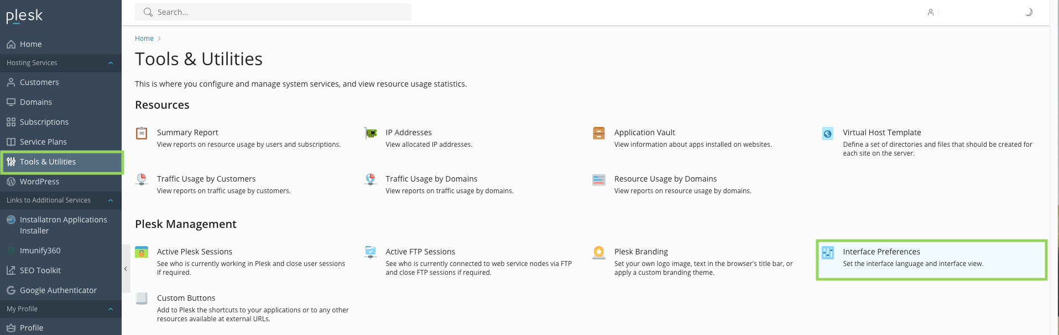Follow the Home breadcrumb link
1059x335 pixels.
pos(144,39)
